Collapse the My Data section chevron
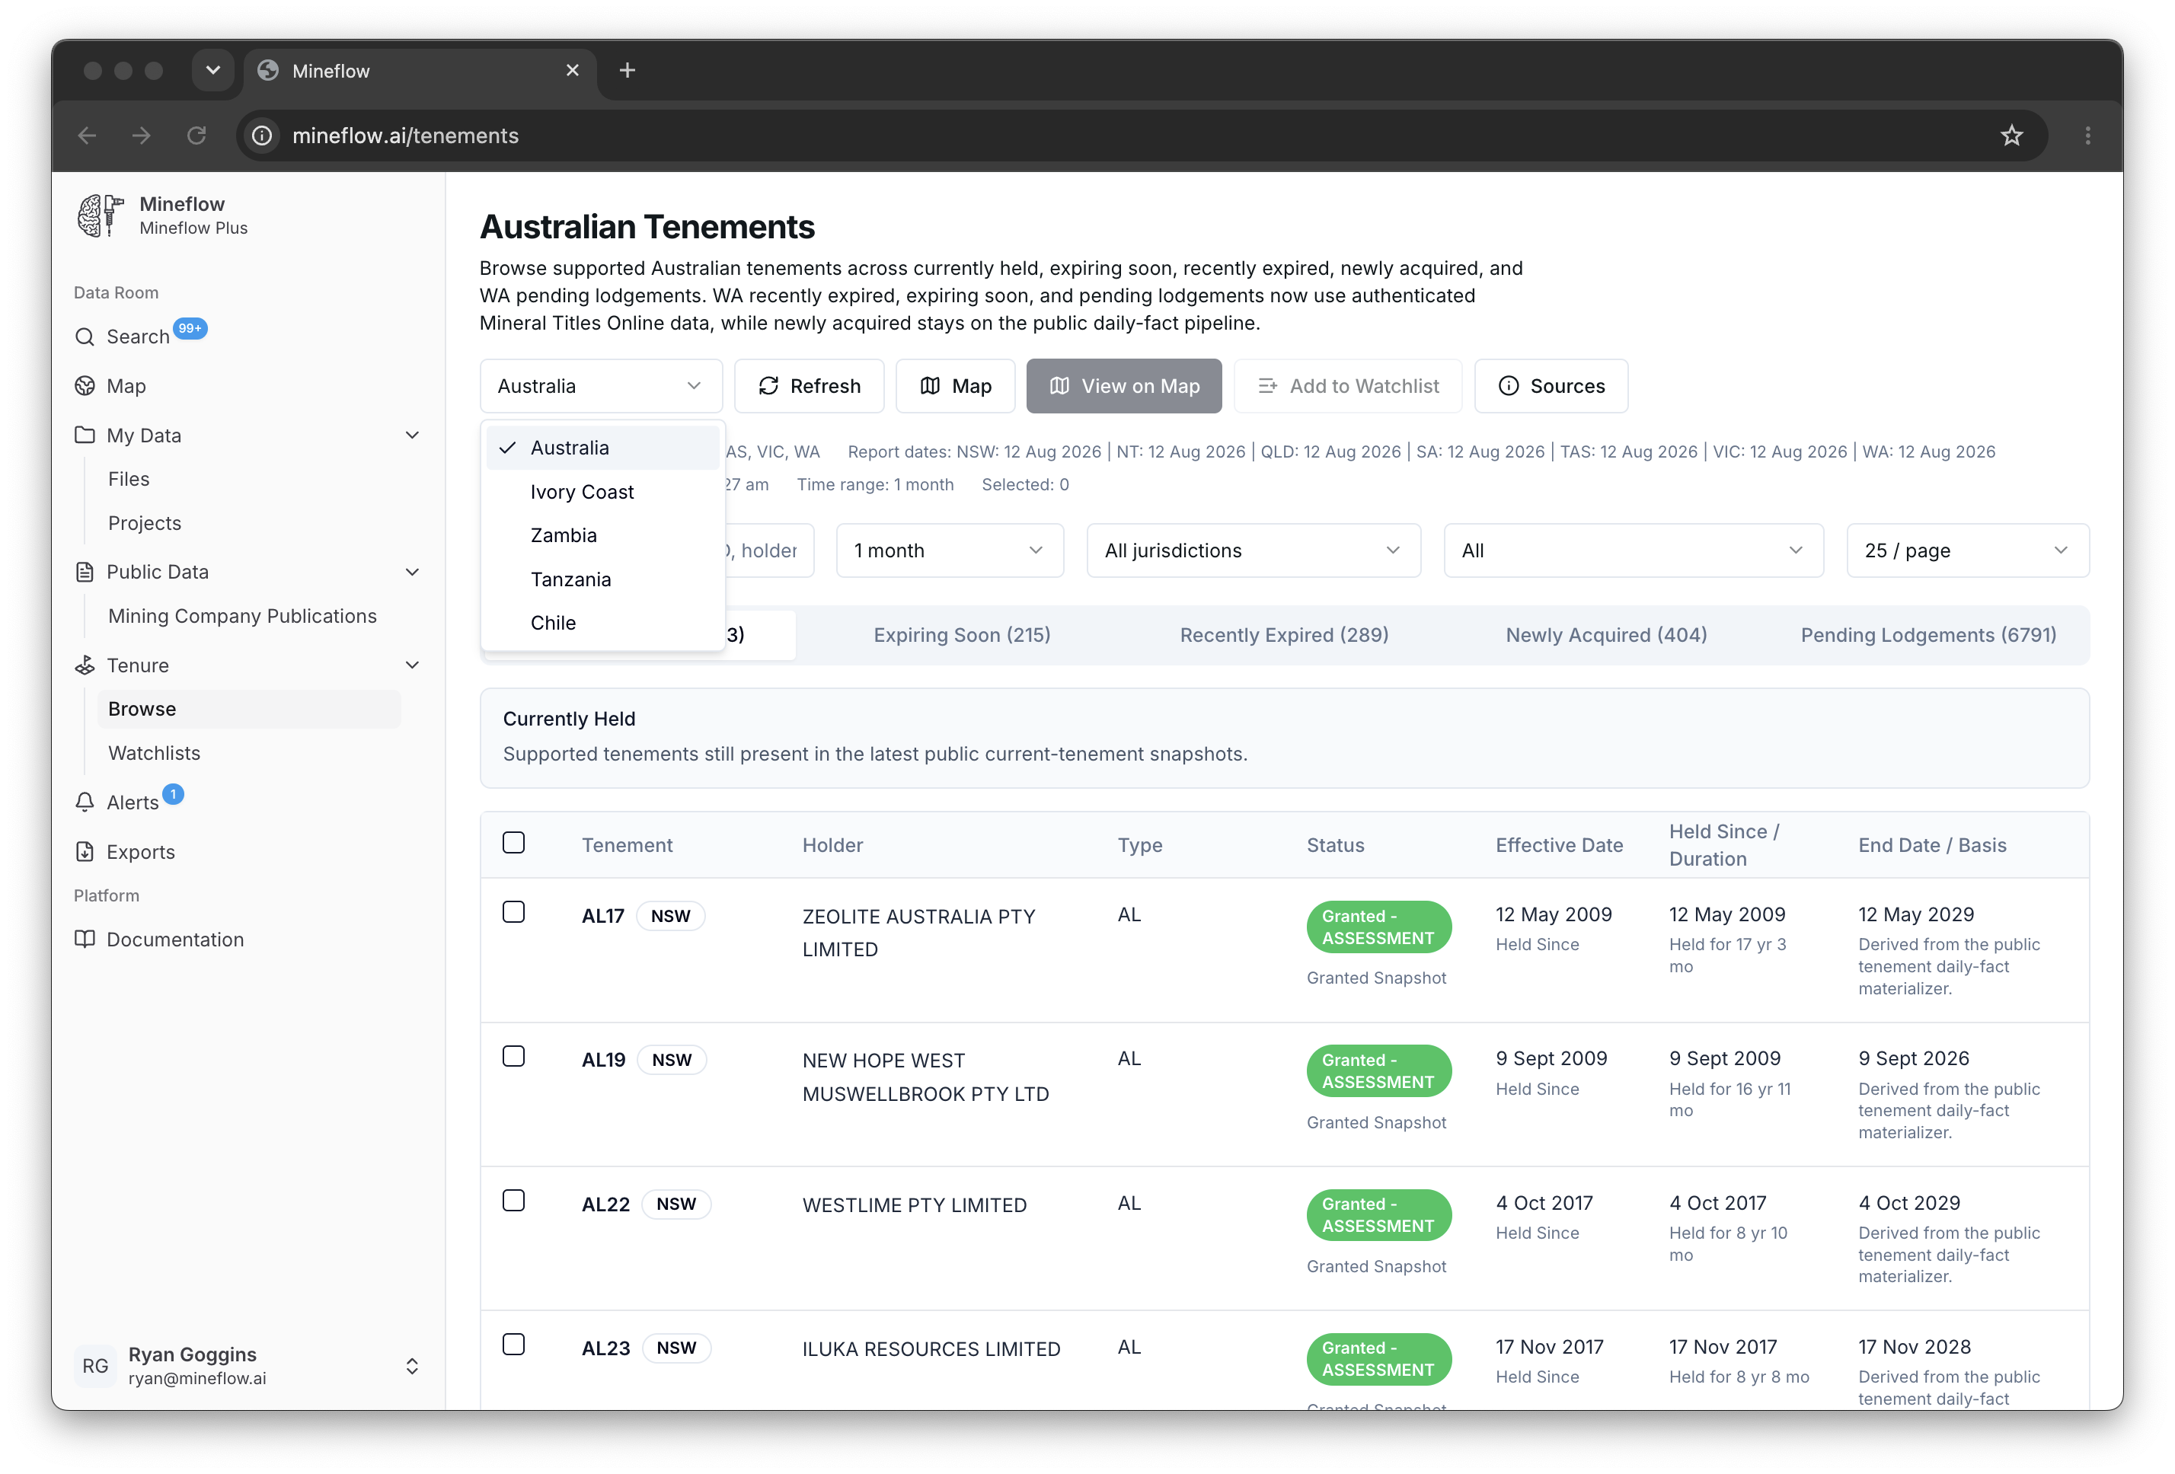This screenshot has height=1474, width=2175. tap(412, 435)
